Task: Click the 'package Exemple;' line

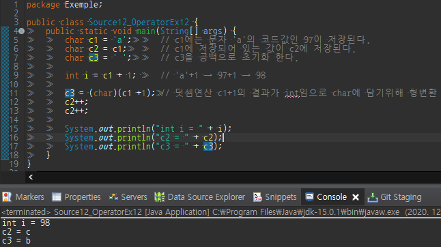Action: (x=64, y=5)
